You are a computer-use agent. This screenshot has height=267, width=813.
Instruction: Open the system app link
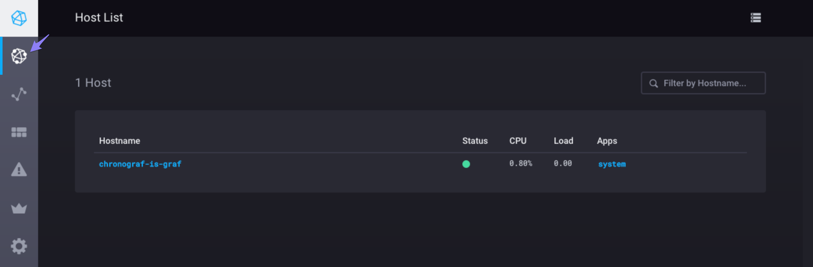pos(612,164)
